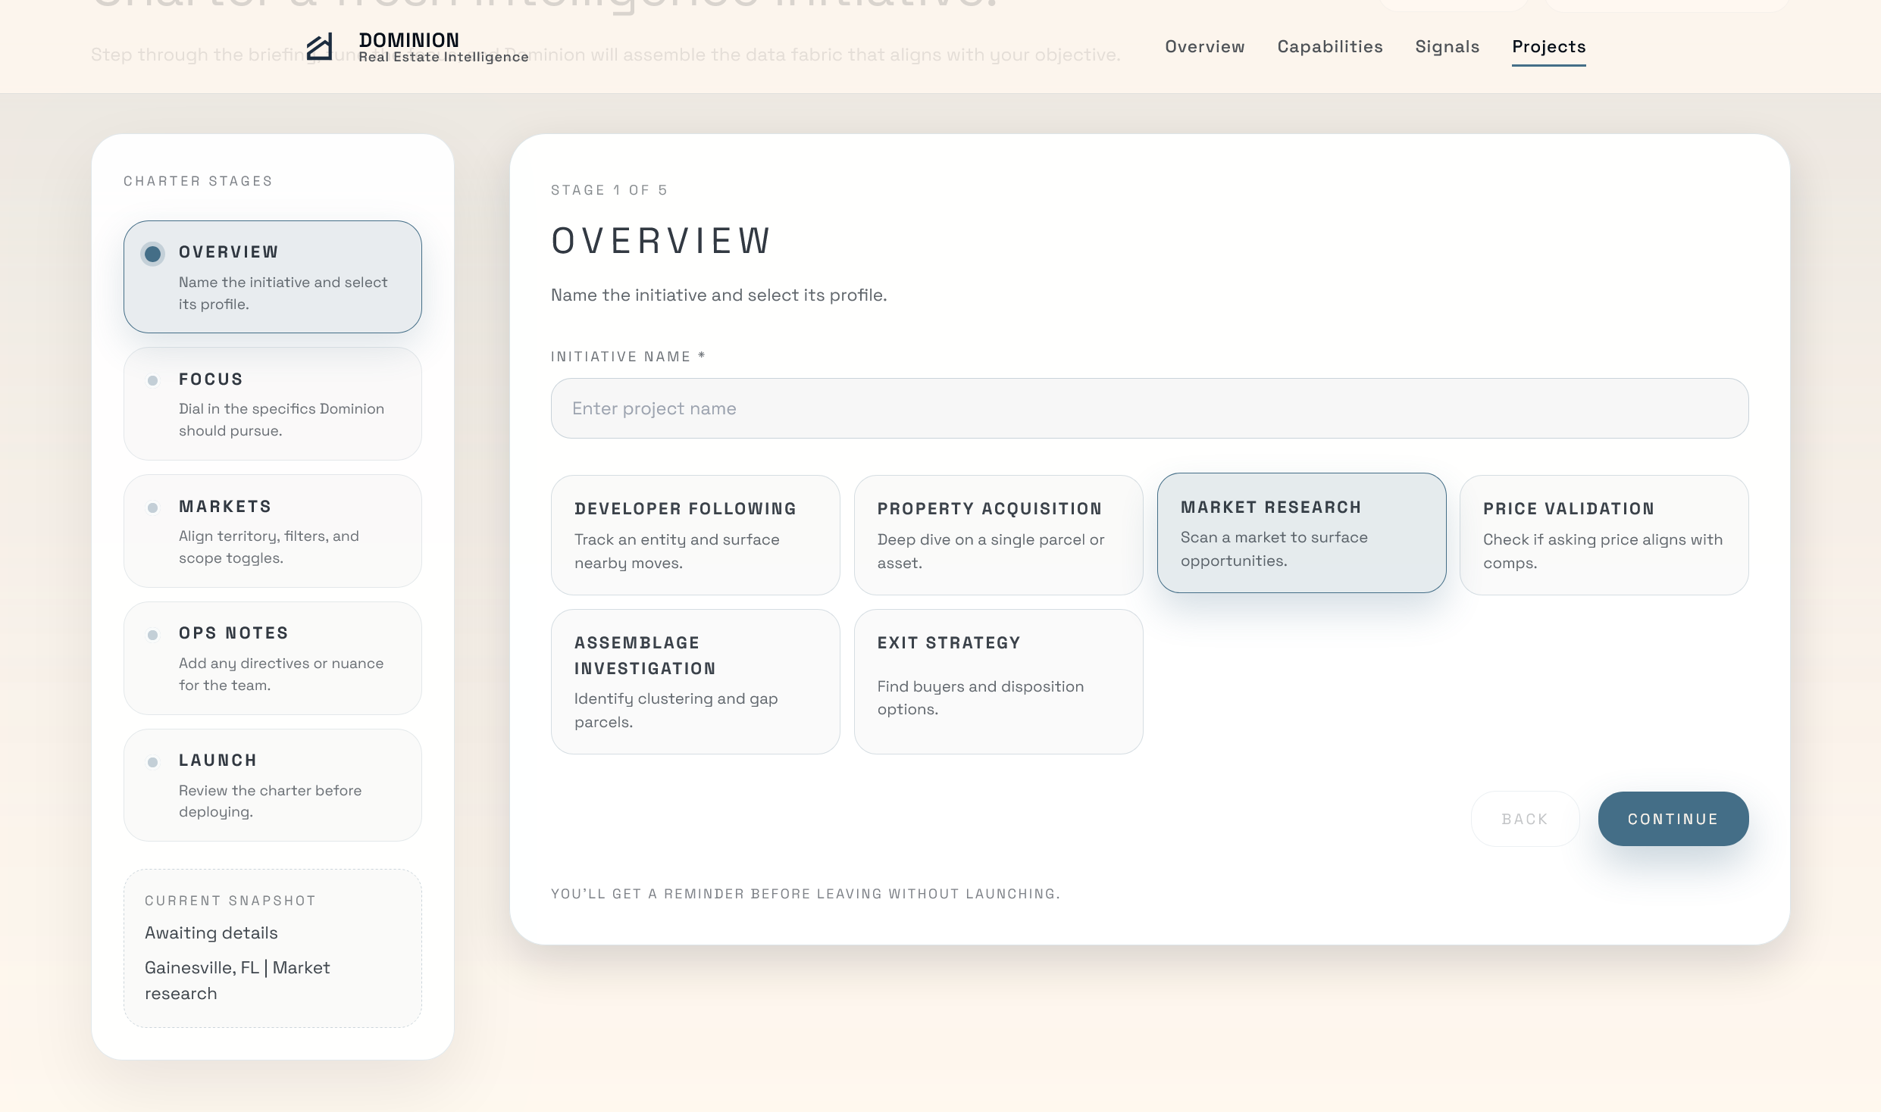Switch to the Projects navigation tab
This screenshot has height=1112, width=1881.
point(1548,47)
